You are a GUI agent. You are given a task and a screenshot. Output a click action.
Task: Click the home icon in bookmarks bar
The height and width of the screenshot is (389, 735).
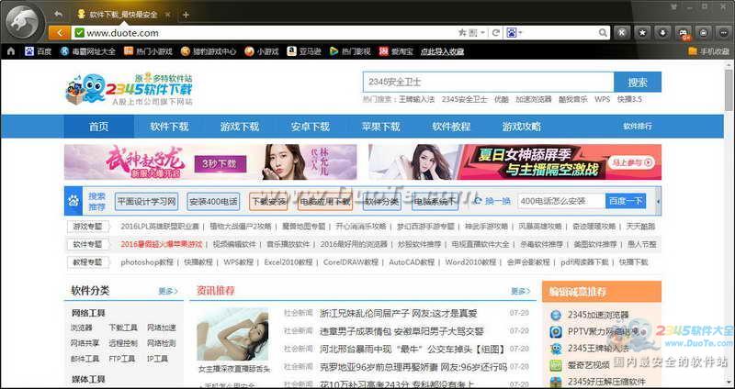(x=11, y=51)
